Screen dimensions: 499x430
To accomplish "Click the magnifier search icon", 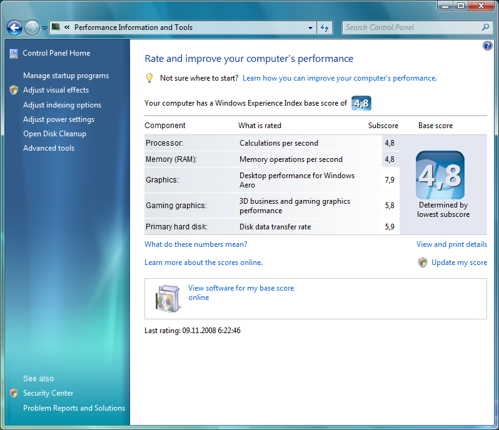I will [x=485, y=27].
